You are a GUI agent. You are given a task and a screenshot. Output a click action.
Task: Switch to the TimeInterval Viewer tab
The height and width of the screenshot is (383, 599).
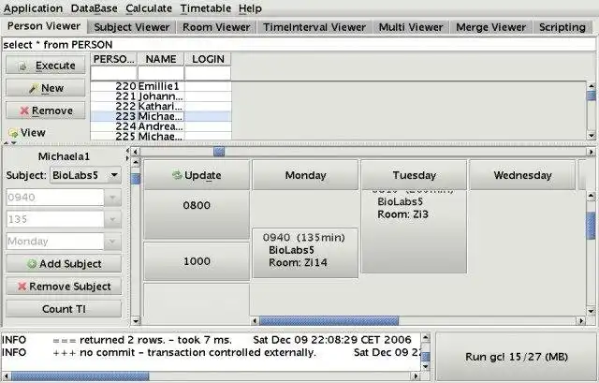click(x=314, y=27)
